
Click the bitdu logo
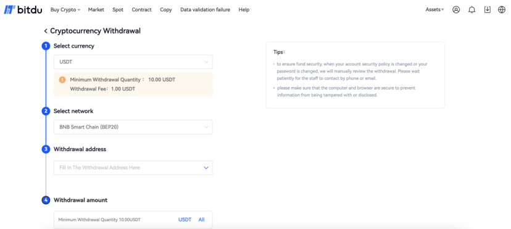23,10
